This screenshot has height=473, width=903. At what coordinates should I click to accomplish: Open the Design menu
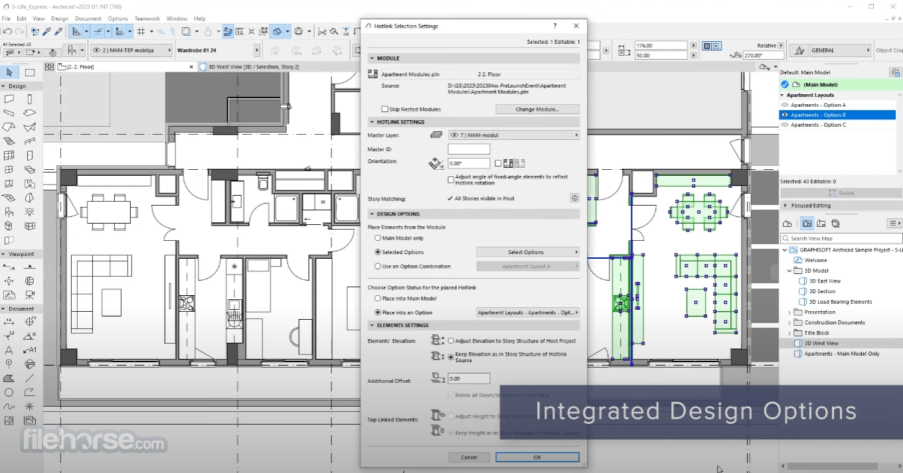60,19
